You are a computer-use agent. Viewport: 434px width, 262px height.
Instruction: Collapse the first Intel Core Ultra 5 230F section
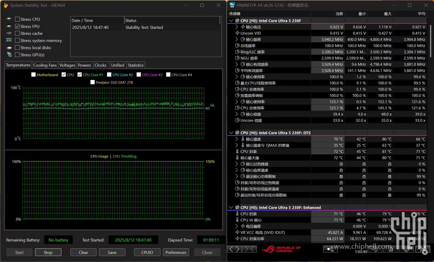point(231,21)
